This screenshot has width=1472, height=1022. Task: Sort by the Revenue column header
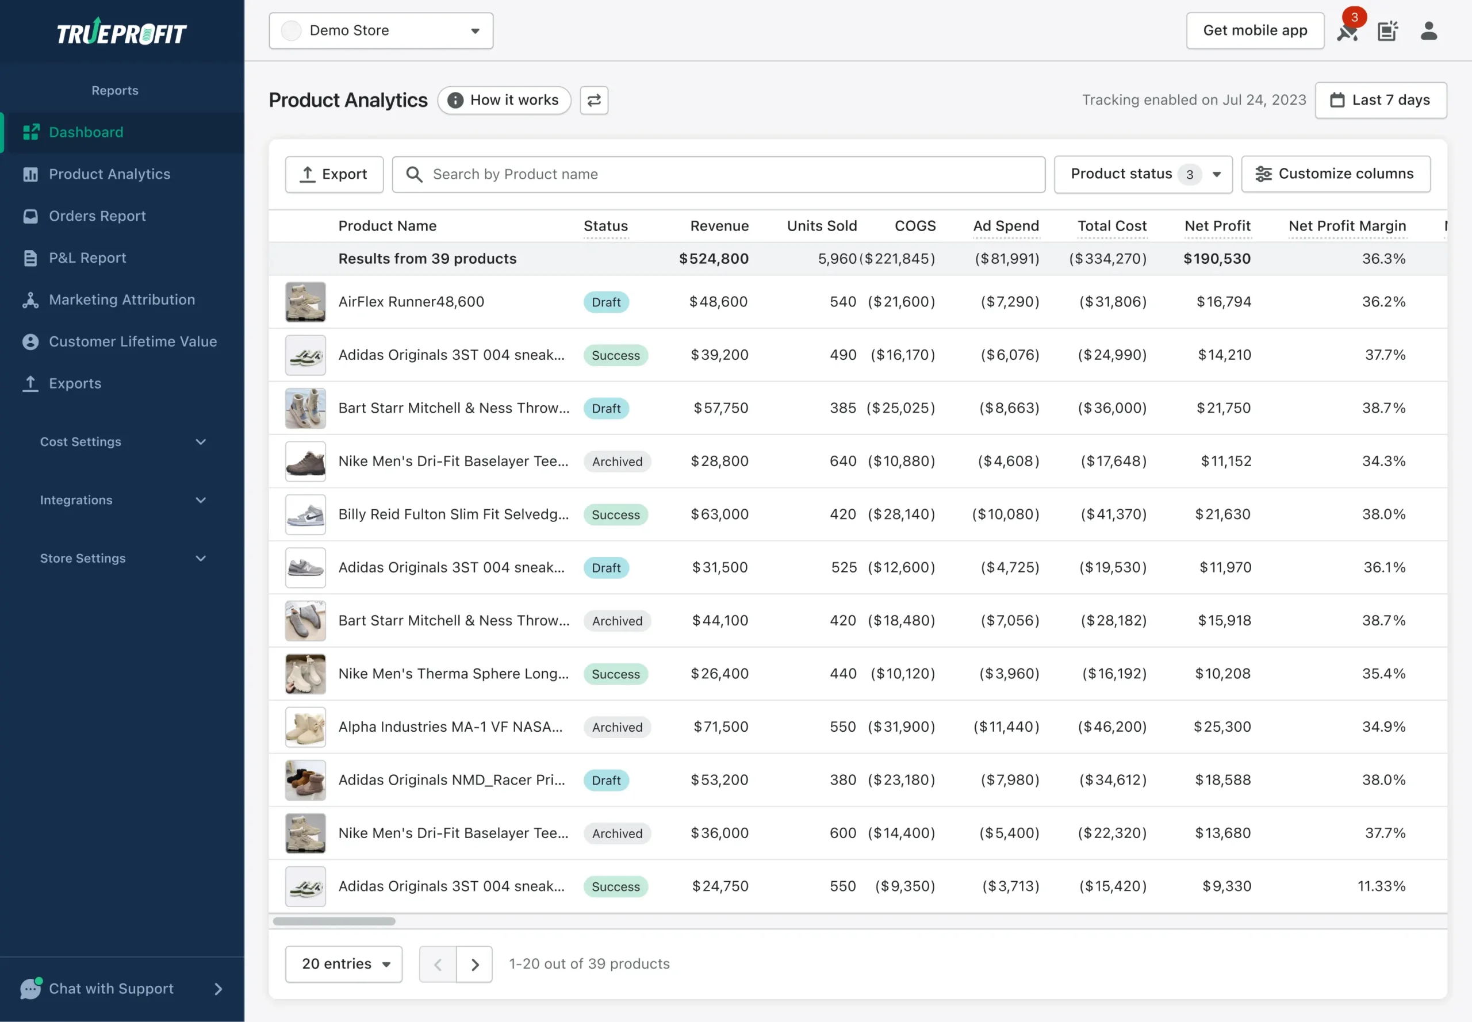[x=719, y=226]
